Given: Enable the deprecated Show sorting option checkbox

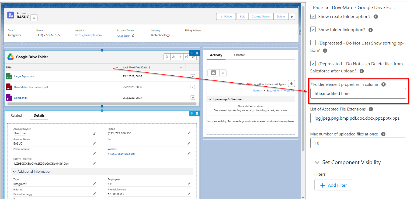Looking at the screenshot, I should click(313, 42).
